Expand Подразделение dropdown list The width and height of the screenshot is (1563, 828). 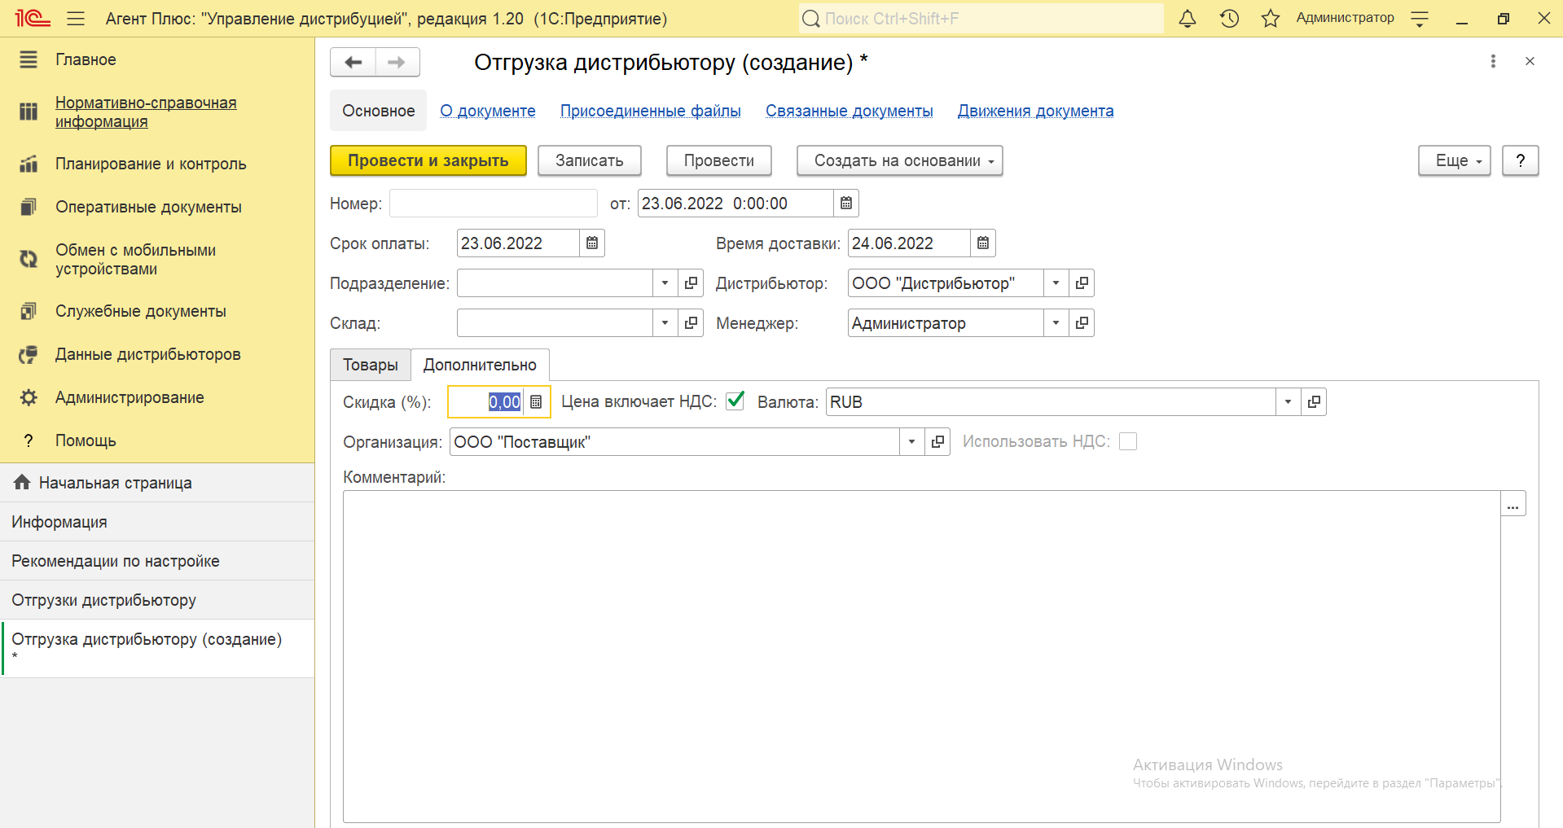click(665, 283)
